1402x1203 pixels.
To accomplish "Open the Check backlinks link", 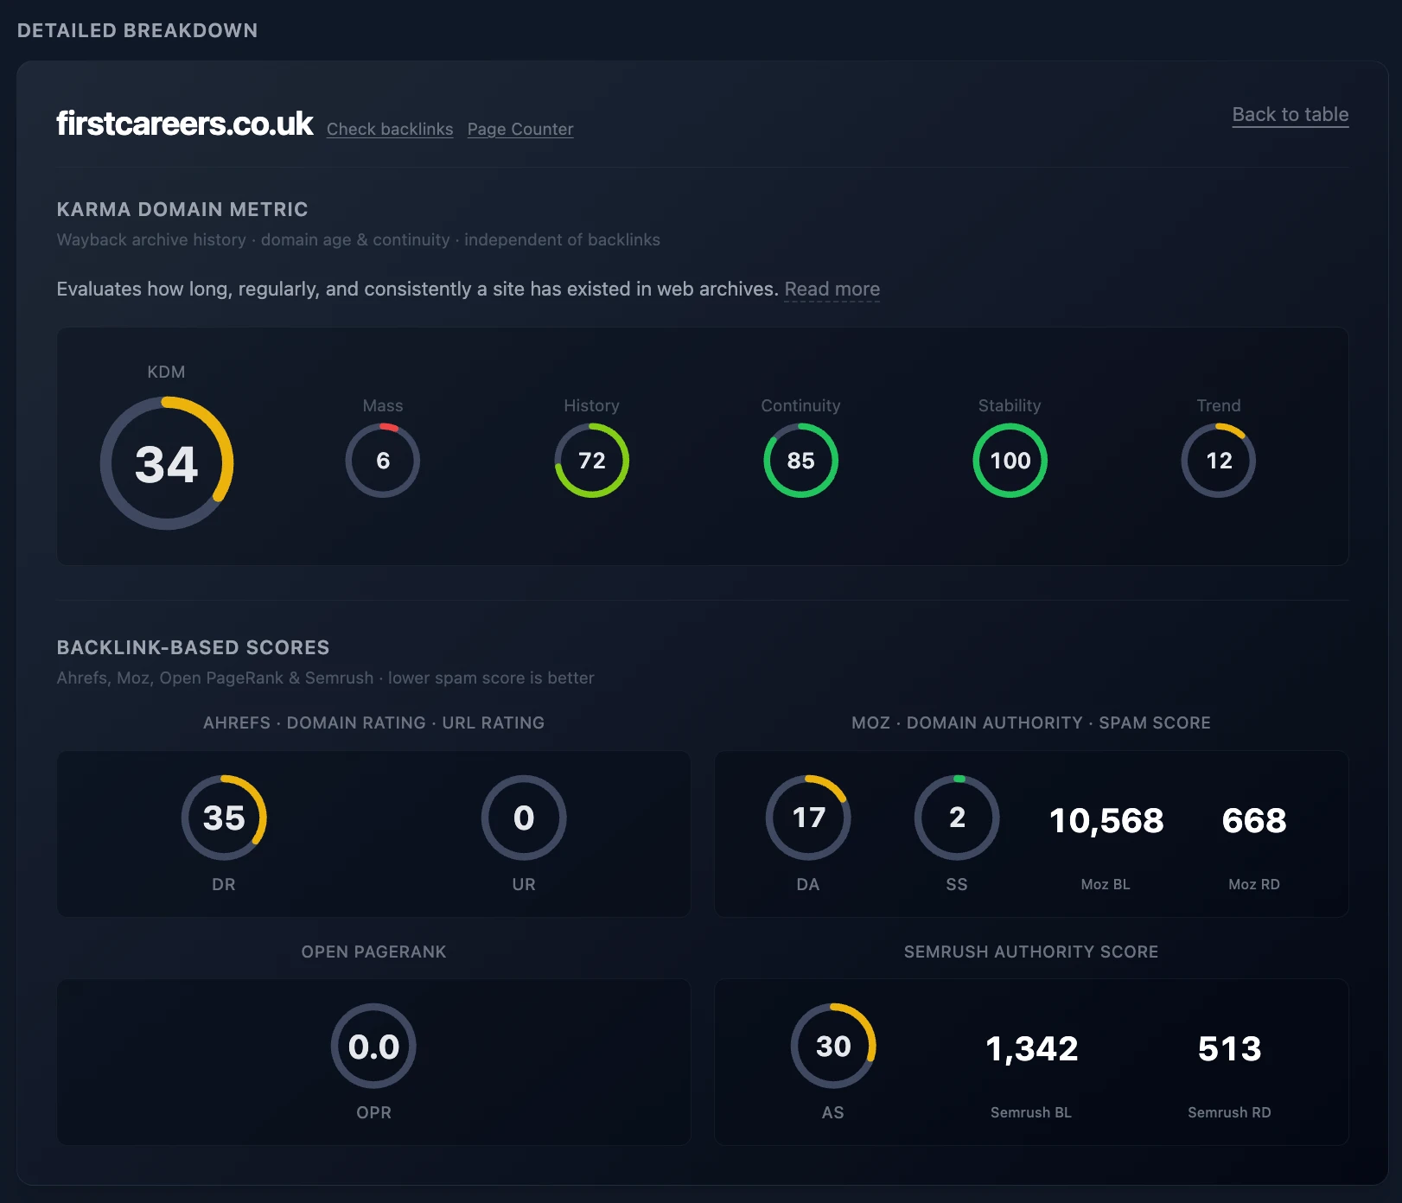I will [x=390, y=129].
